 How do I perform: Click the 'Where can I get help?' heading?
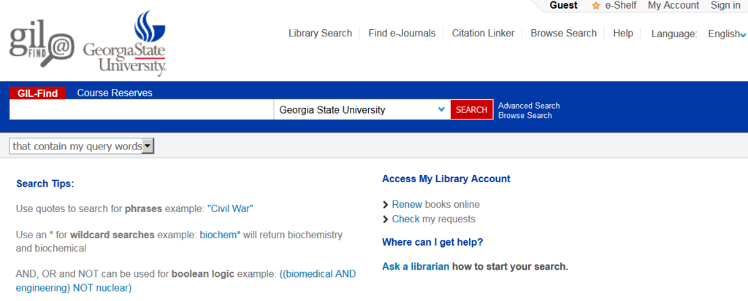coord(432,242)
